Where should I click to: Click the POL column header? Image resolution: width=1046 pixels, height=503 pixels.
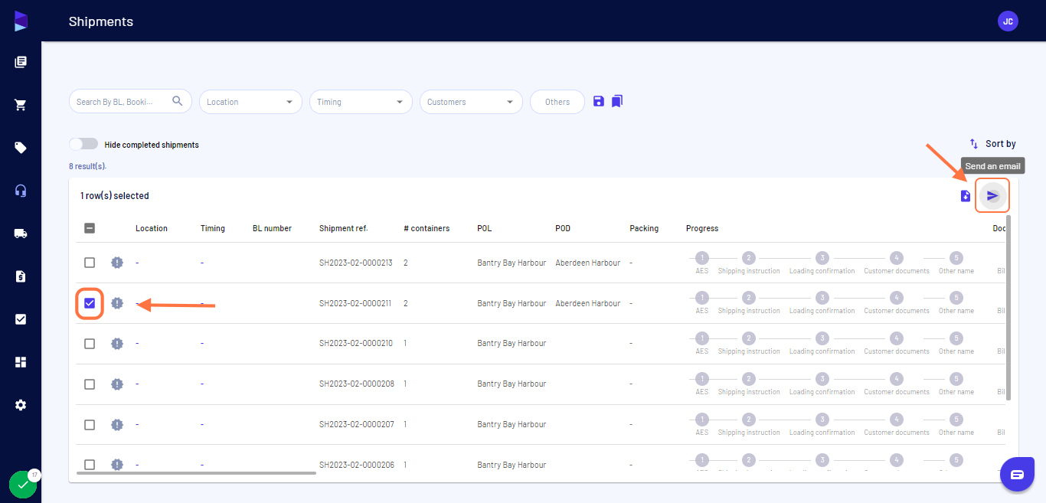pyautogui.click(x=485, y=228)
